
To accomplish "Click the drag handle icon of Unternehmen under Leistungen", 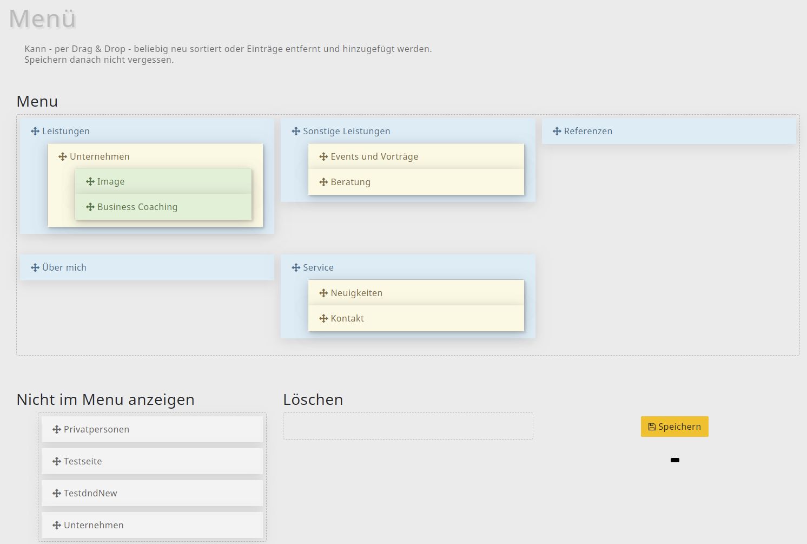I will 63,156.
